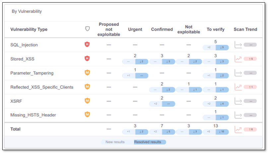Click resolved count in SQL_Injection To verify

[222, 48]
